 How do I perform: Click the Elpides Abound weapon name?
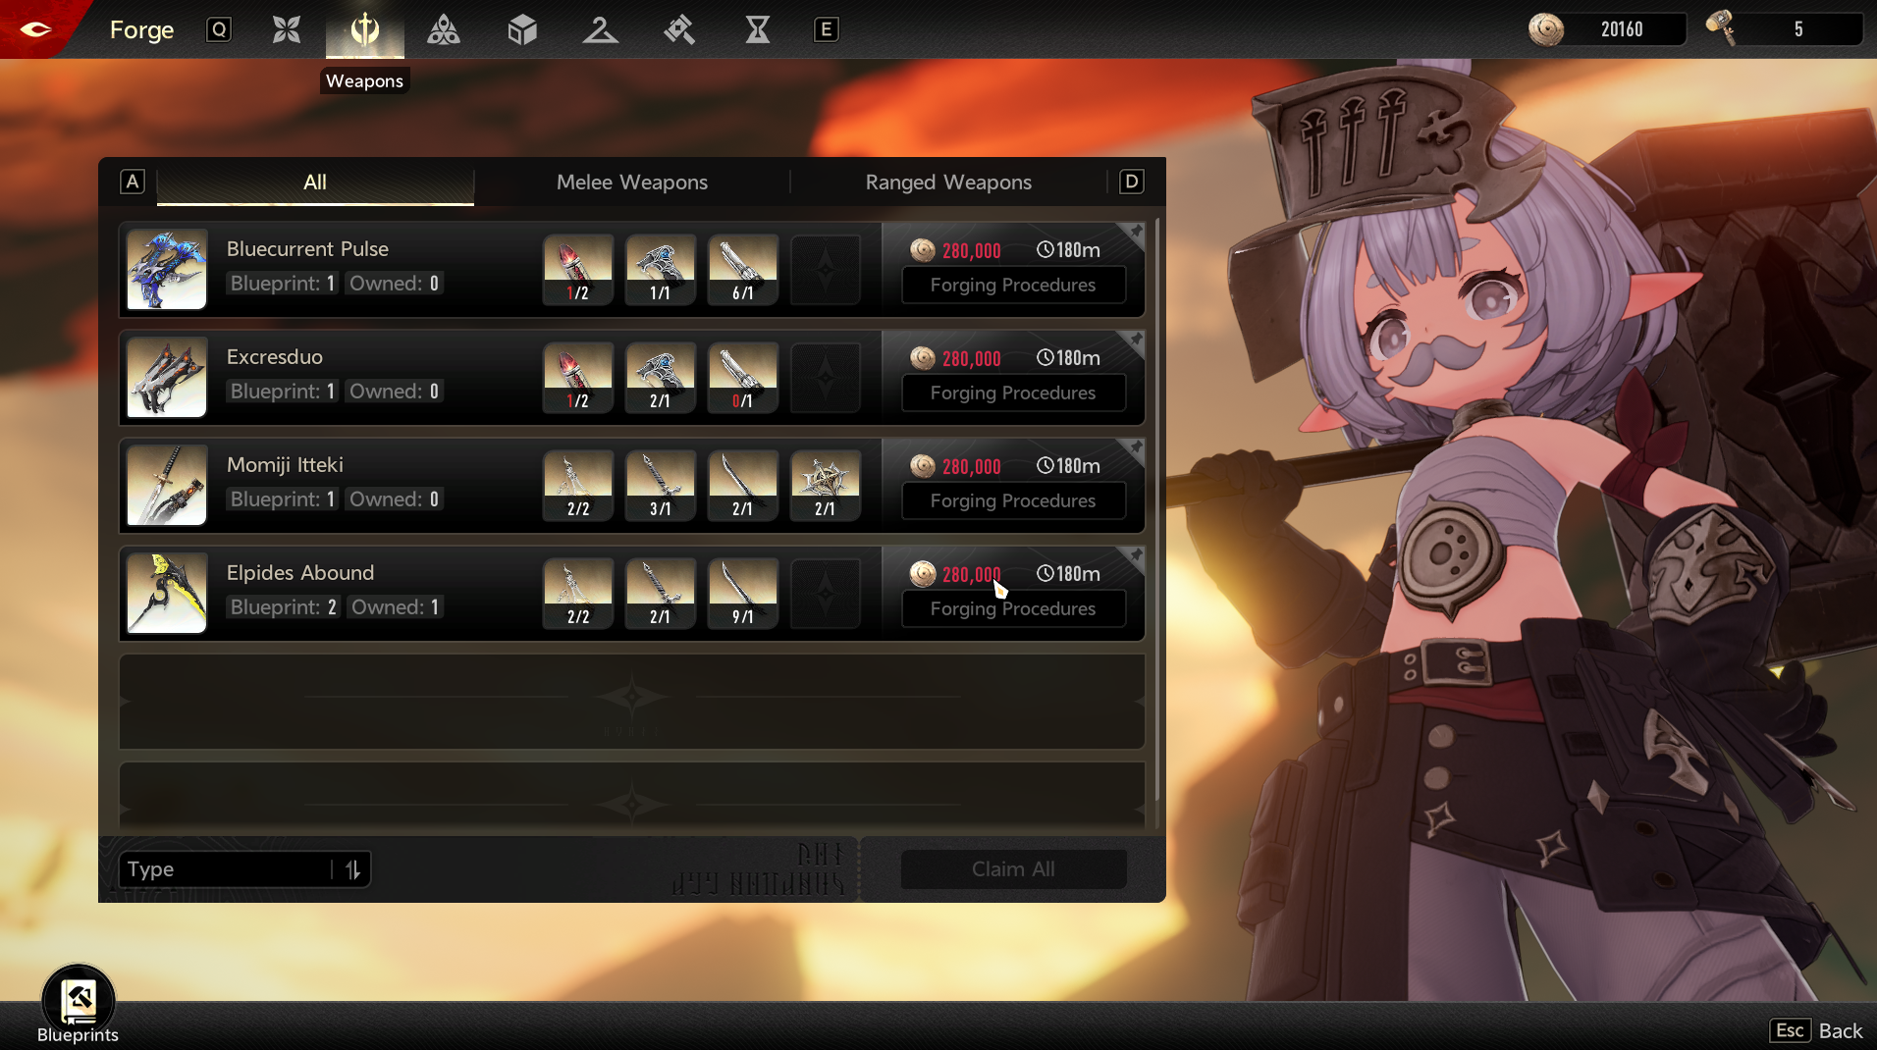pyautogui.click(x=300, y=573)
